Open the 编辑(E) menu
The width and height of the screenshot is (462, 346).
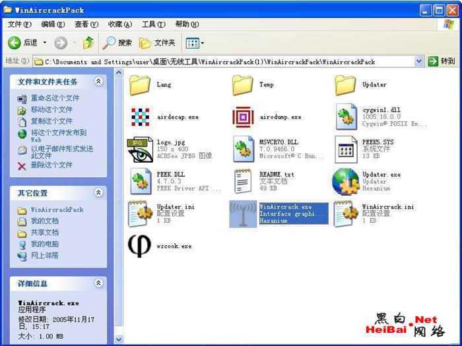click(x=53, y=24)
